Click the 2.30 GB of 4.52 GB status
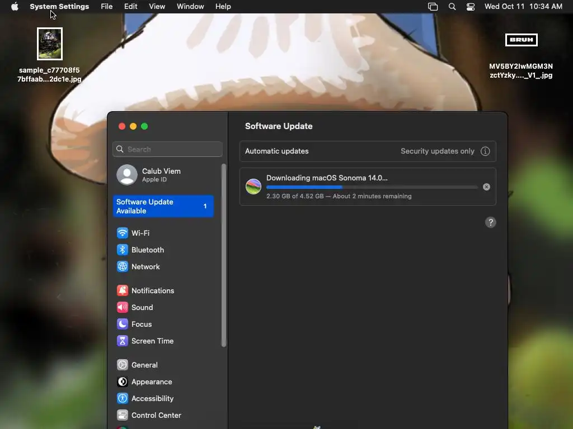 (339, 196)
